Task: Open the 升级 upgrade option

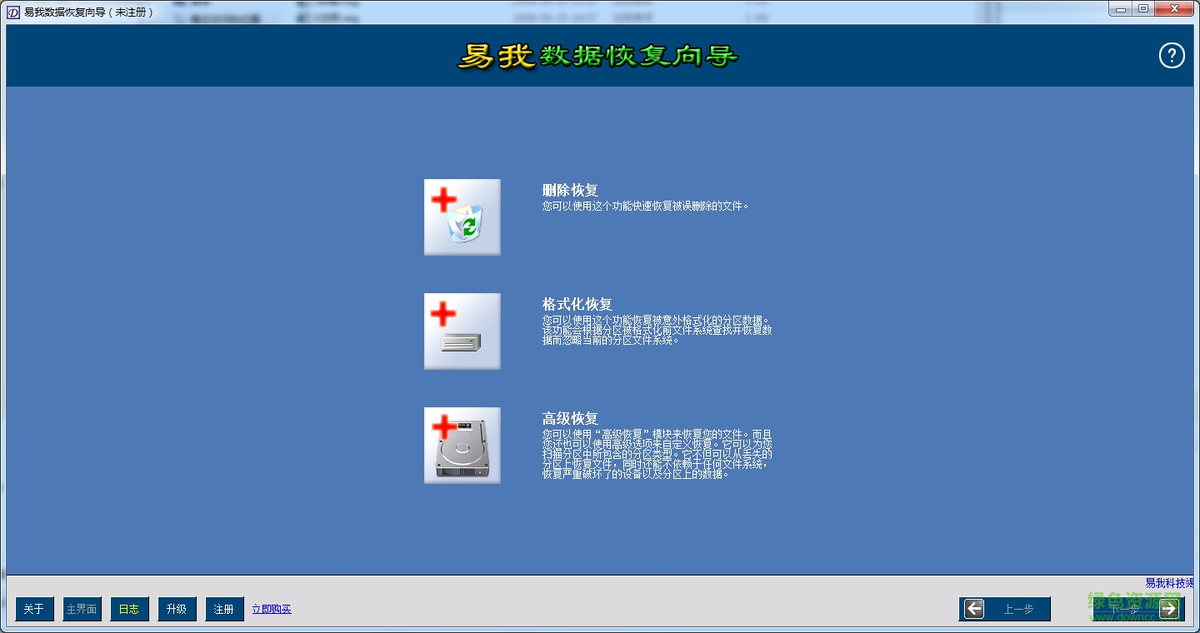Action: point(177,609)
